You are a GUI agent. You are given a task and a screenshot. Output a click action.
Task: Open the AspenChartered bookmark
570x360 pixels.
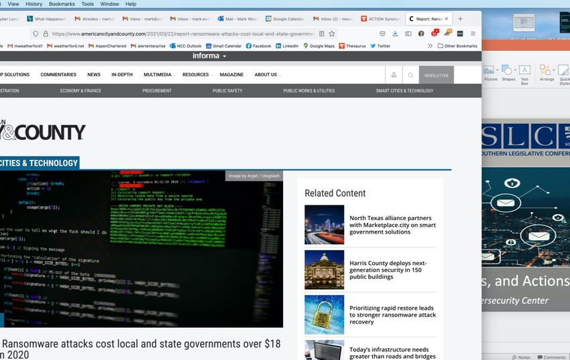pyautogui.click(x=107, y=46)
